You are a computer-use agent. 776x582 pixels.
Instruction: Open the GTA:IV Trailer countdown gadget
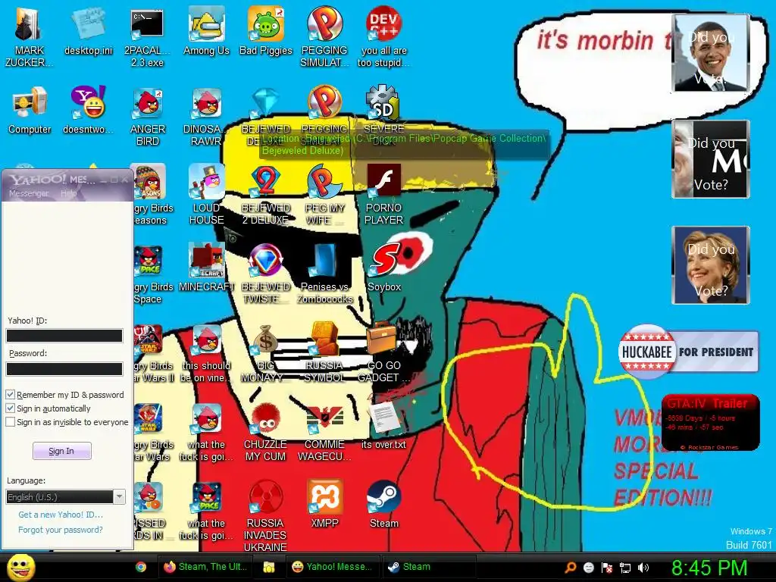710,423
